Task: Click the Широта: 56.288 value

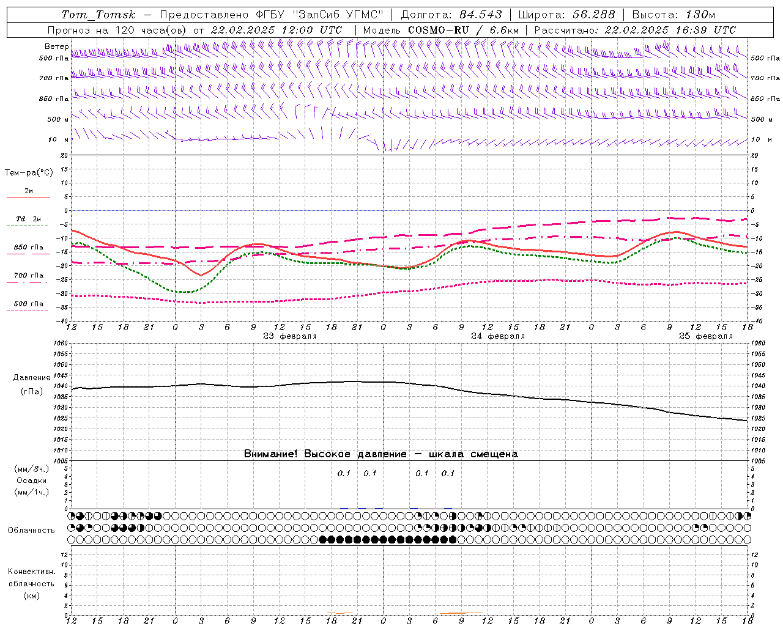Action: pos(566,15)
